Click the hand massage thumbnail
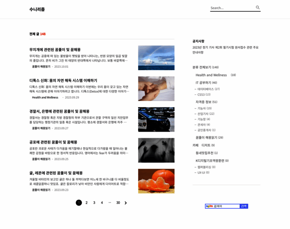This screenshot has width=290, height=229. 156,89
